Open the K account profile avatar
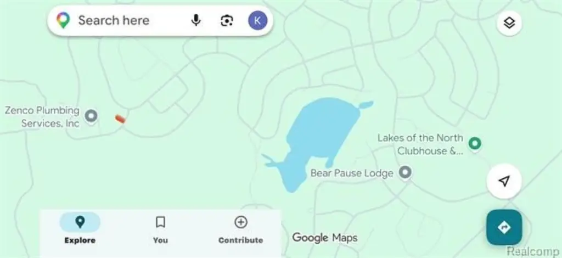The width and height of the screenshot is (562, 258). tap(257, 20)
